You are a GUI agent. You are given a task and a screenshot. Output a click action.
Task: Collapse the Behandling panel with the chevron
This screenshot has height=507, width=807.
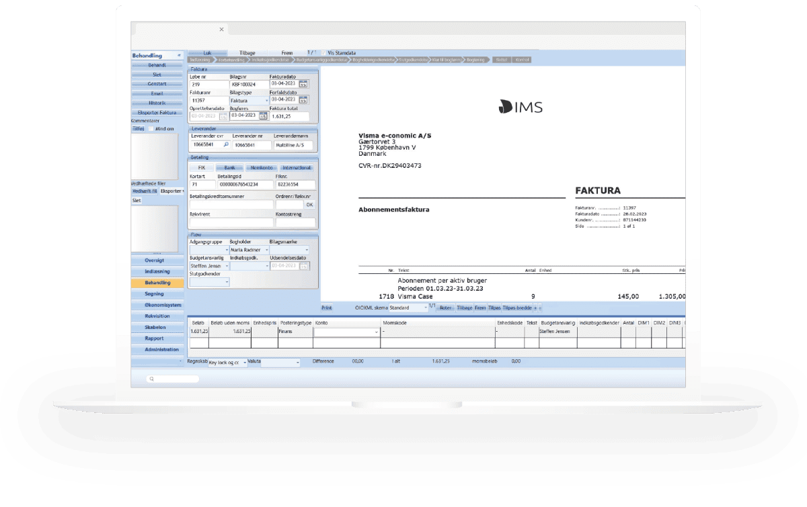pos(180,54)
